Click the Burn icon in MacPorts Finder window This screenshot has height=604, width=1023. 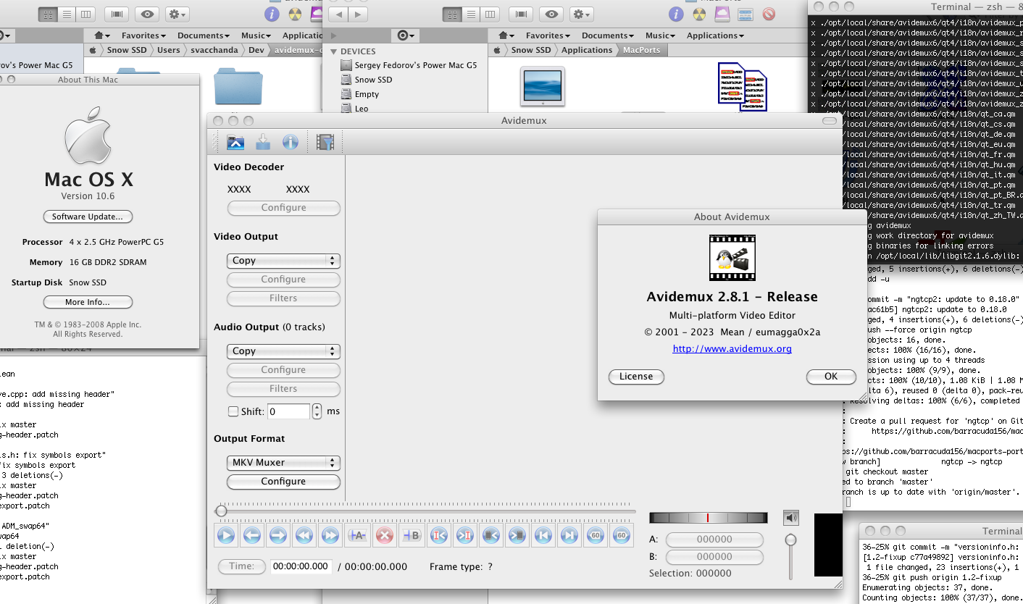tap(699, 14)
